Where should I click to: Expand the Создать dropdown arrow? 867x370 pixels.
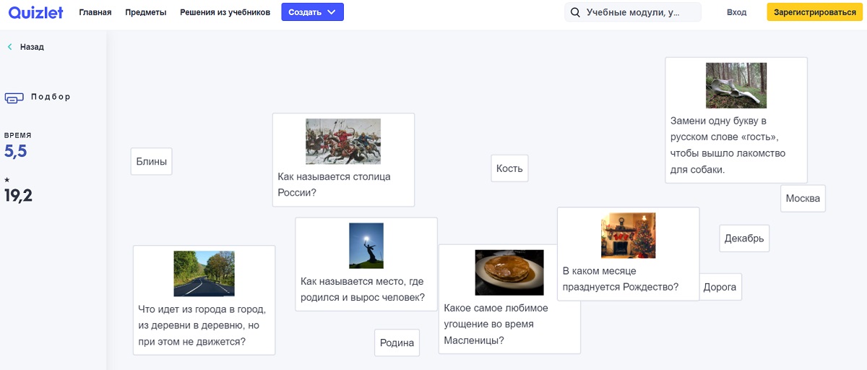click(332, 12)
